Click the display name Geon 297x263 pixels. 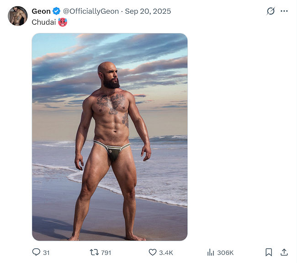[41, 11]
